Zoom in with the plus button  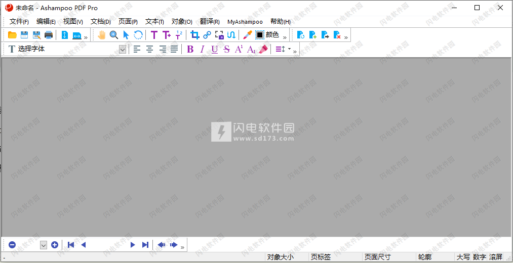pos(55,245)
